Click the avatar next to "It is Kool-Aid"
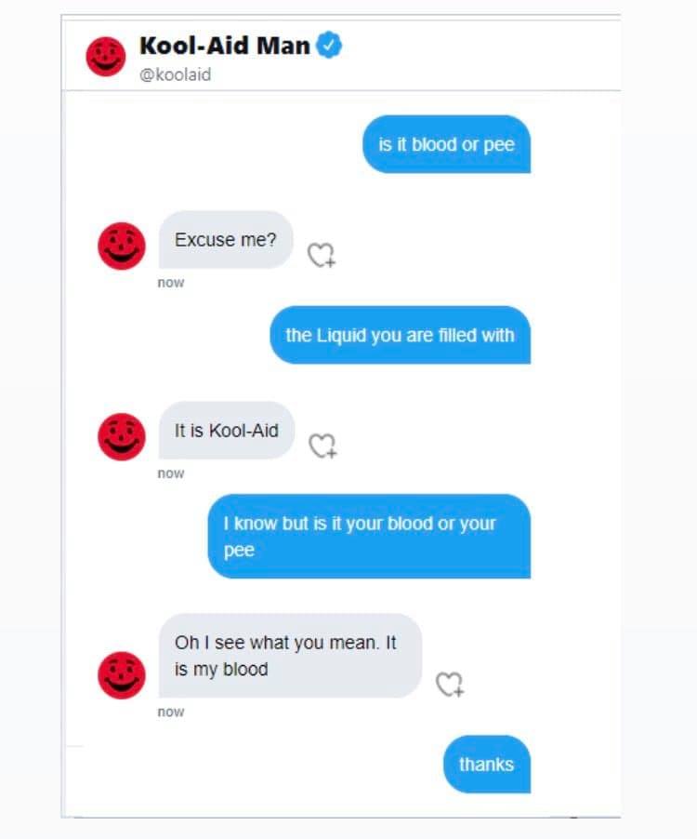The height and width of the screenshot is (839, 697). tap(122, 436)
